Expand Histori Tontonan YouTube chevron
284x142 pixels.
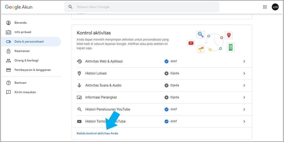(244, 122)
